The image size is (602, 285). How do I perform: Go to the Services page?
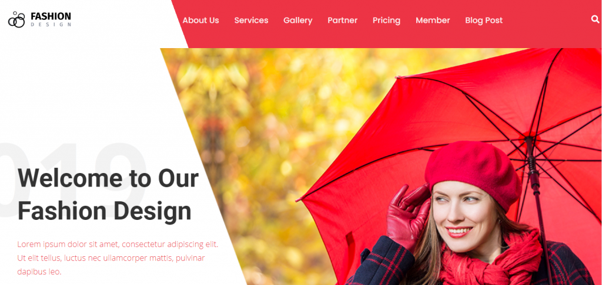[251, 21]
